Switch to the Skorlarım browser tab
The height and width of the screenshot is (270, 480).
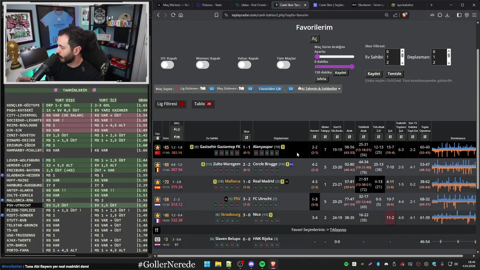[368, 5]
